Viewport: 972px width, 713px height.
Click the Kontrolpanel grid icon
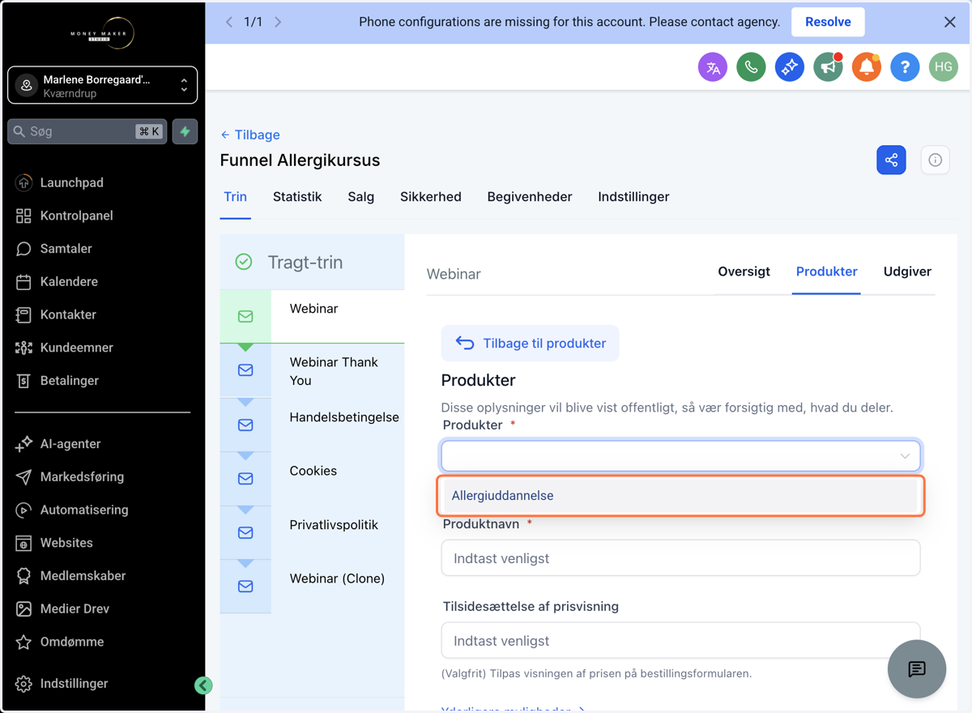23,216
